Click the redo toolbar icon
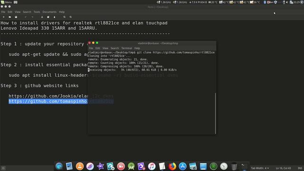 pos(32,17)
